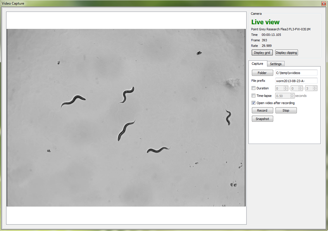The height and width of the screenshot is (231, 328).
Task: Increase the Duration minutes value
Action: coord(300,87)
